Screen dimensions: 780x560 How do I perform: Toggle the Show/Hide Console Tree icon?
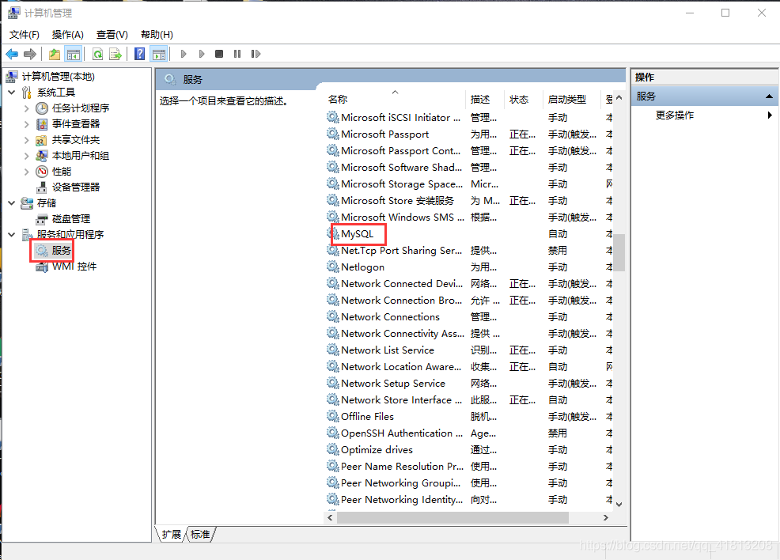coord(73,54)
